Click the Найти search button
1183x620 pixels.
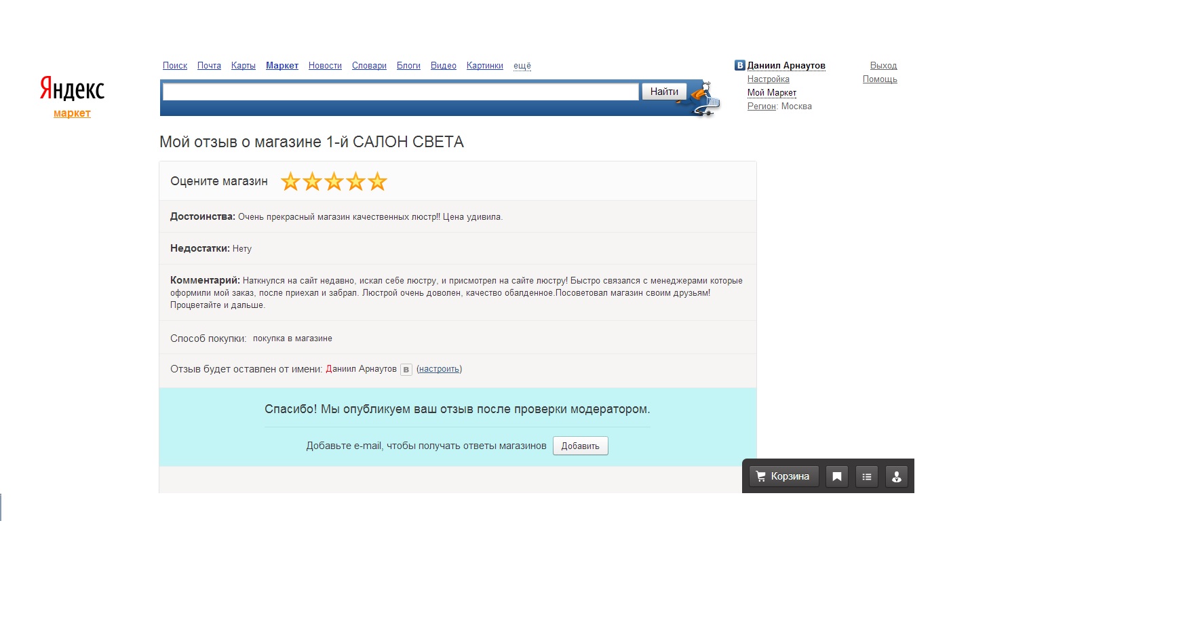pos(664,92)
